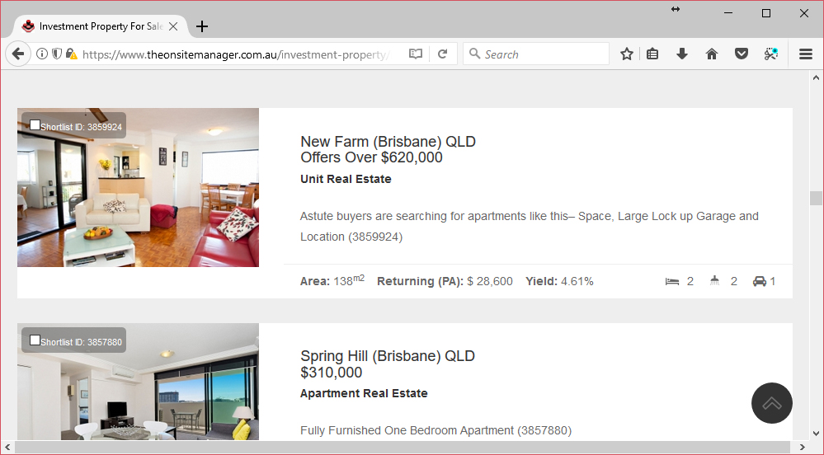Viewport: 824px width, 455px height.
Task: Open Spring Hill apartment photo
Action: [139, 382]
